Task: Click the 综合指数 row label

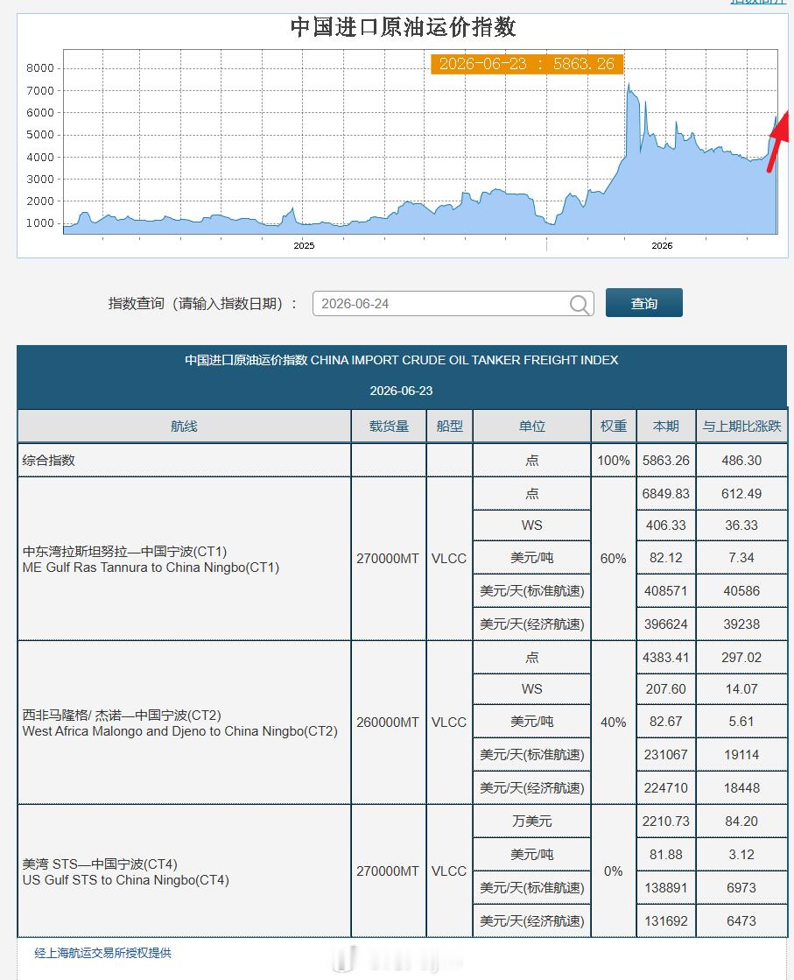Action: (x=49, y=461)
